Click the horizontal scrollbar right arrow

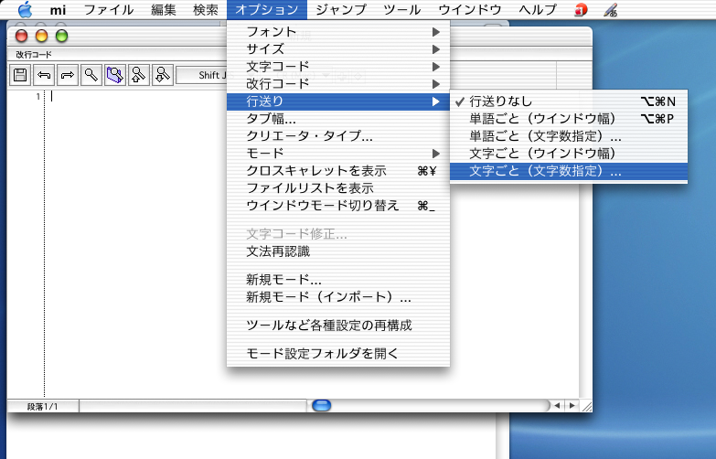572,405
